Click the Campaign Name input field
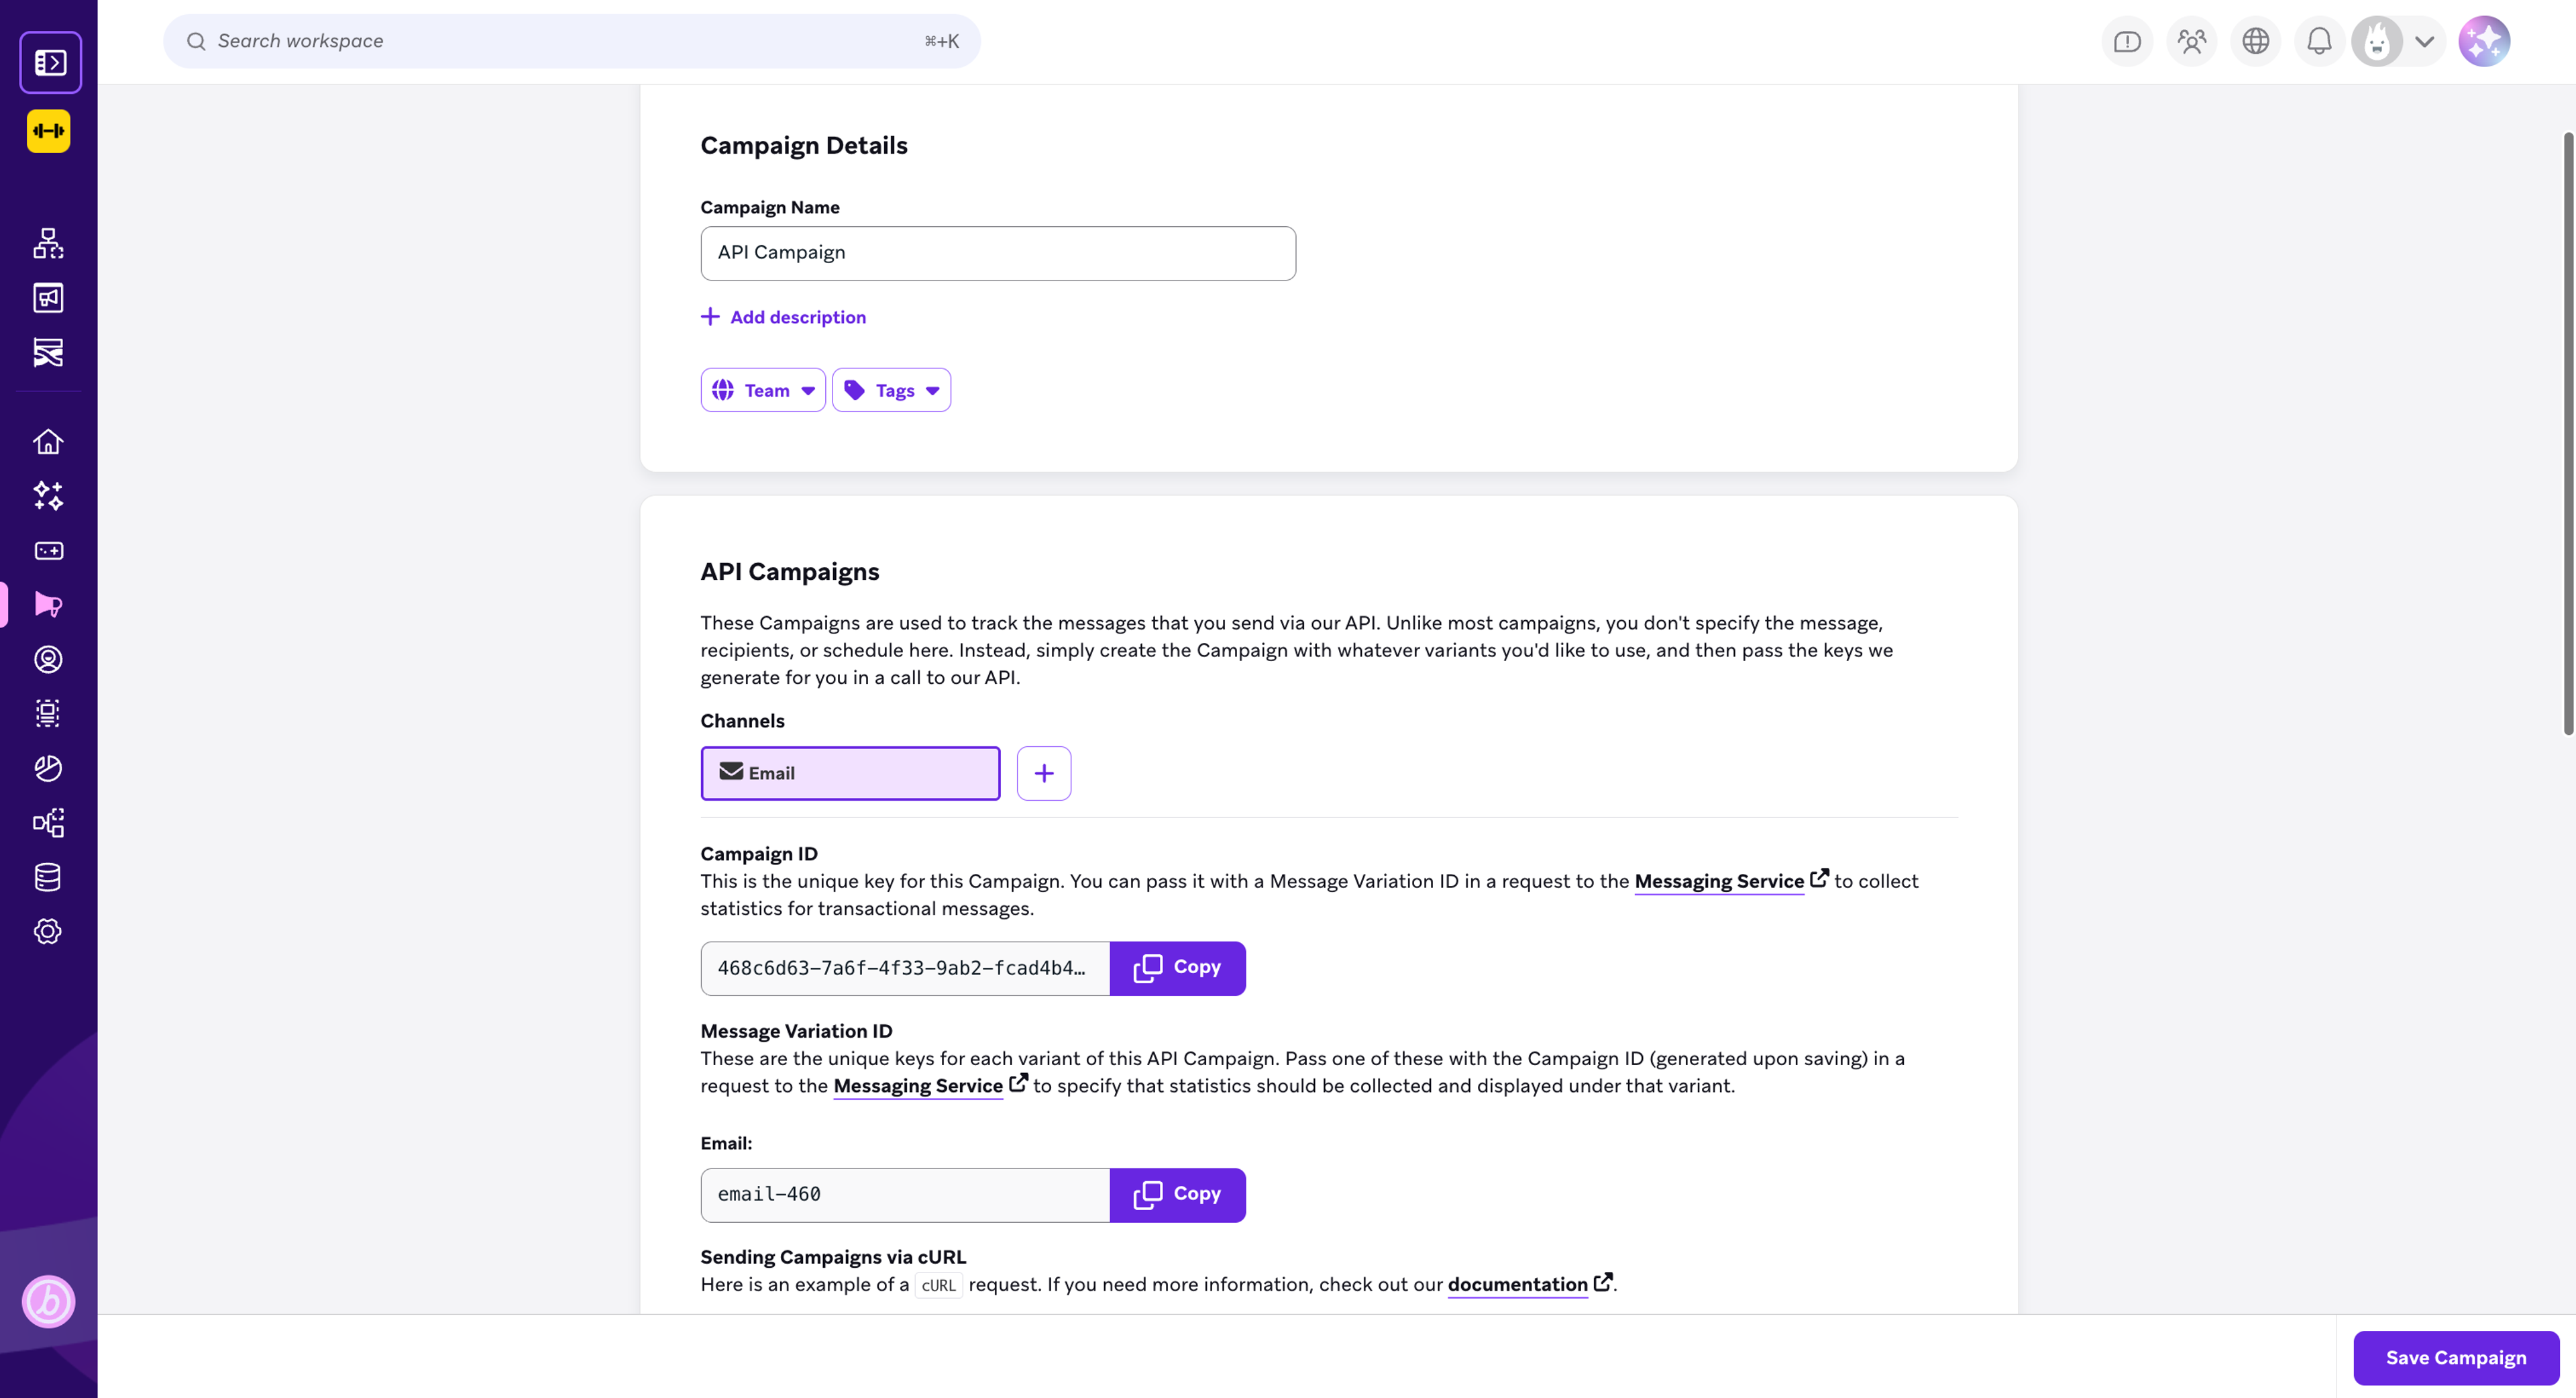The image size is (2576, 1398). 997,253
